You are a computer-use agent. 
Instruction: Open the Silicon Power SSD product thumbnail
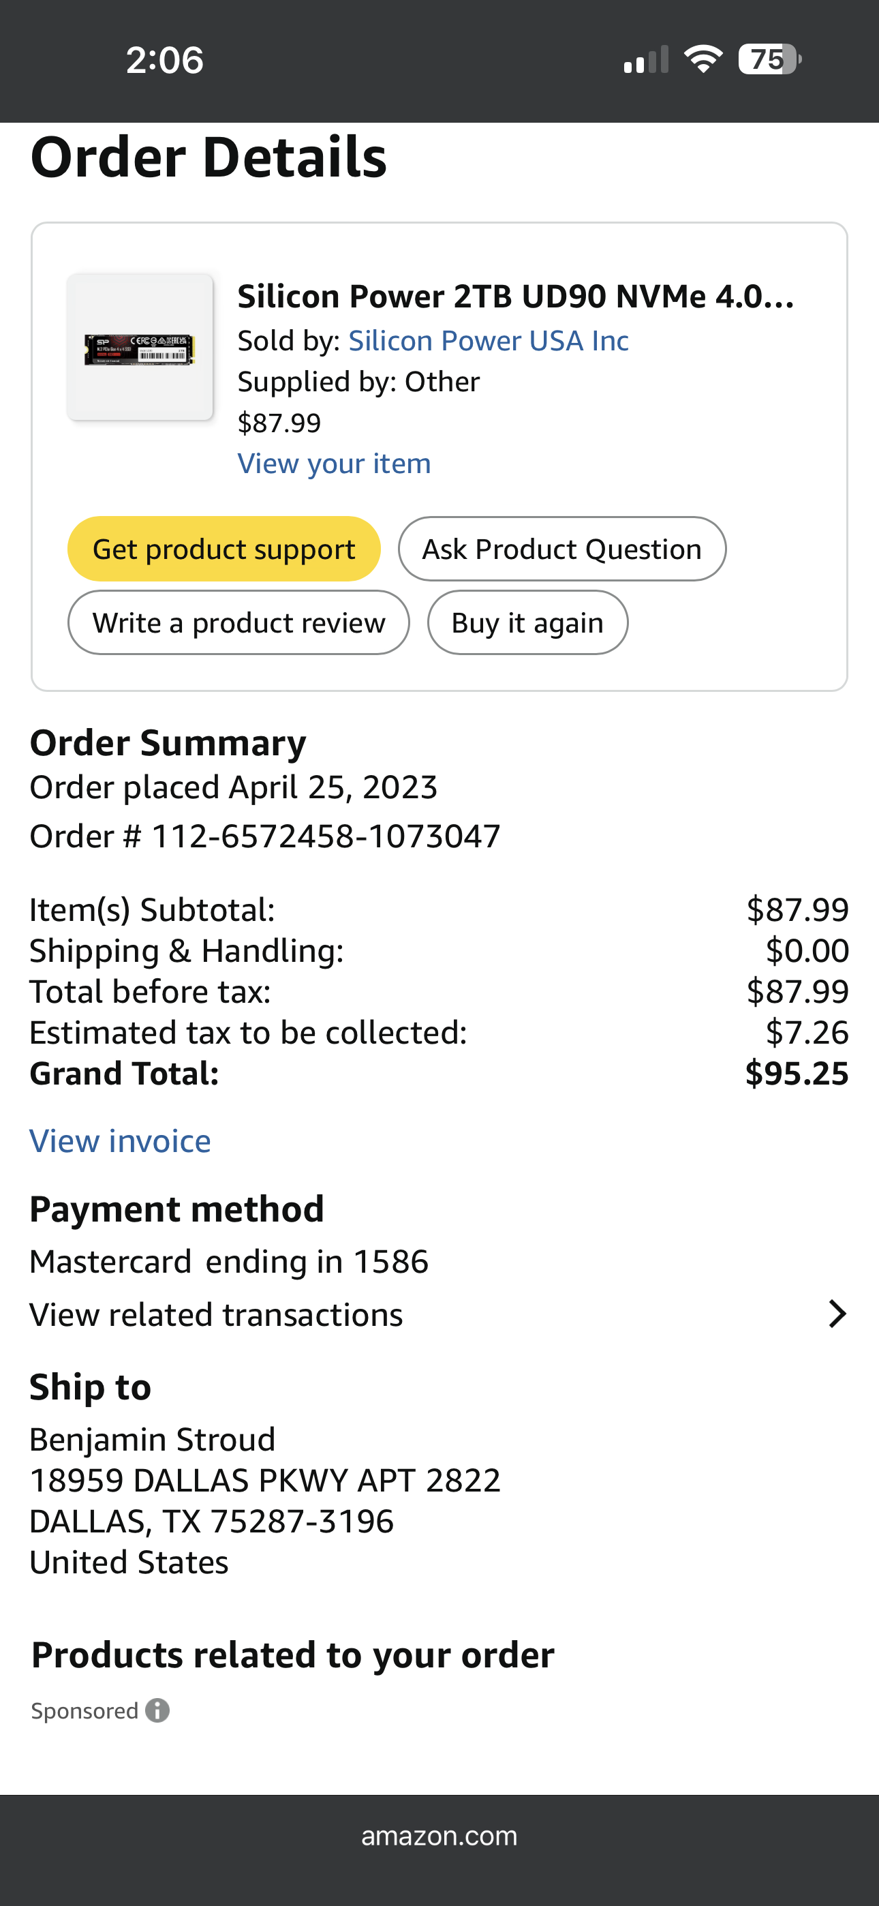click(140, 348)
